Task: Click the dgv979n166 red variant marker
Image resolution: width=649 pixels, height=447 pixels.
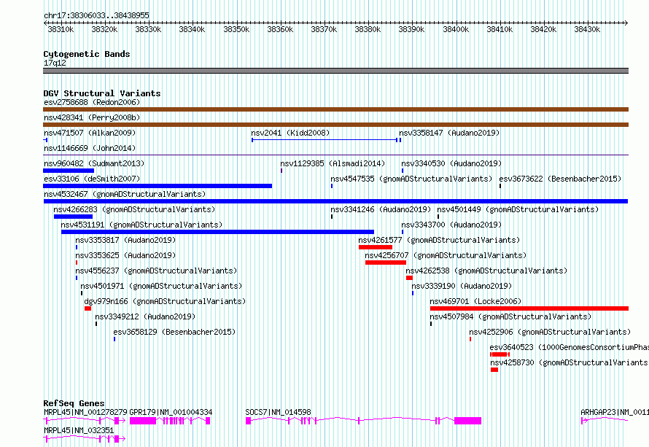Action: click(x=88, y=308)
